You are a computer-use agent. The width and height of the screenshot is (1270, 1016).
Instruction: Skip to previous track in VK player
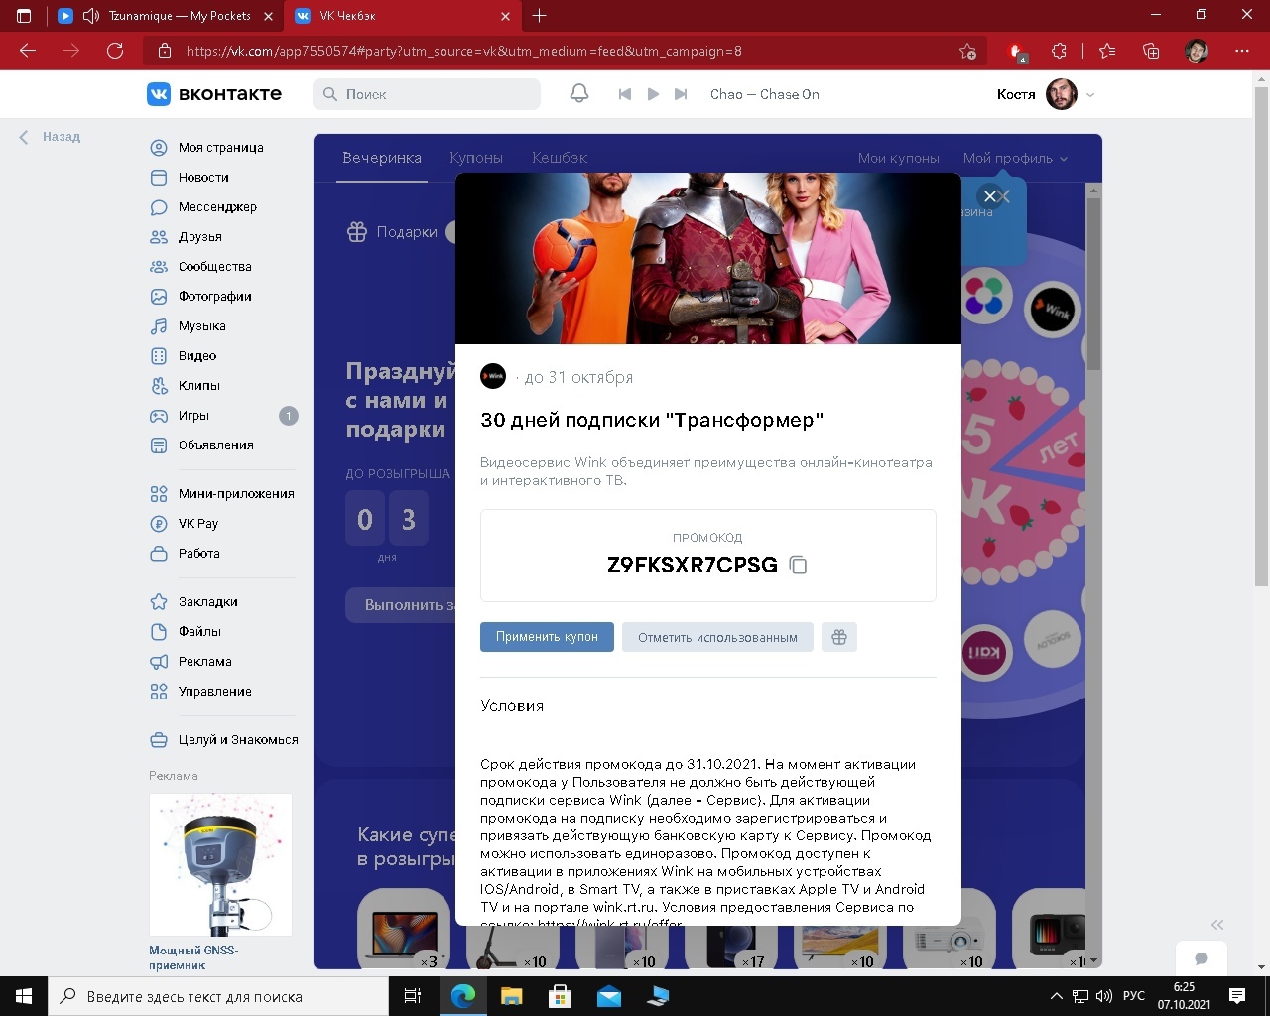coord(625,94)
